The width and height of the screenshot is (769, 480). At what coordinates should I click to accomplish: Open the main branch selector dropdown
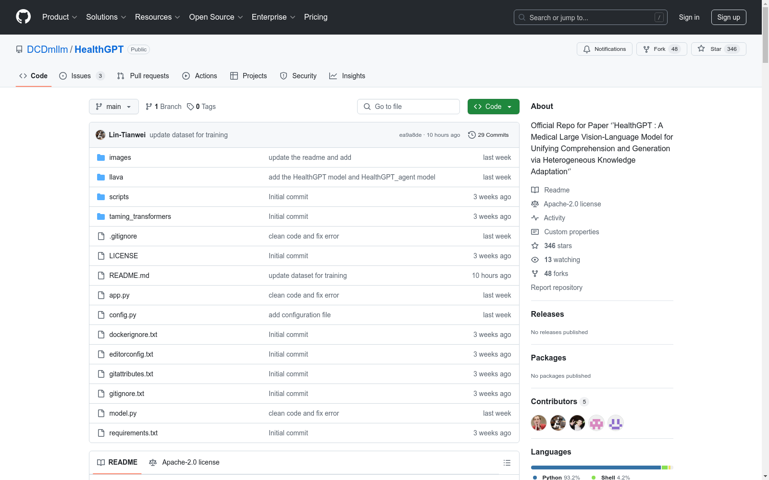114,107
